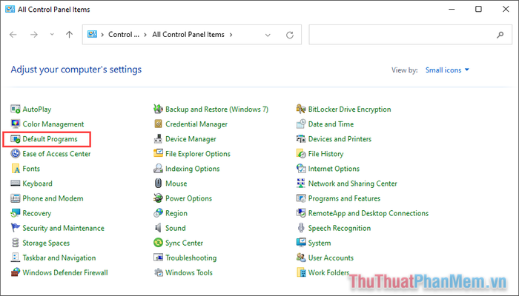Viewport: 519px width, 296px height.
Task: Open the Small icons view dropdown
Action: pyautogui.click(x=447, y=70)
